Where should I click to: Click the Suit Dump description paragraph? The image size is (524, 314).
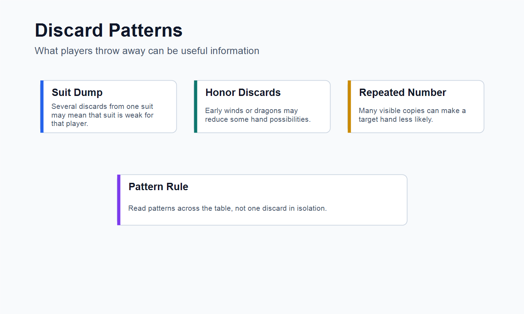click(102, 115)
